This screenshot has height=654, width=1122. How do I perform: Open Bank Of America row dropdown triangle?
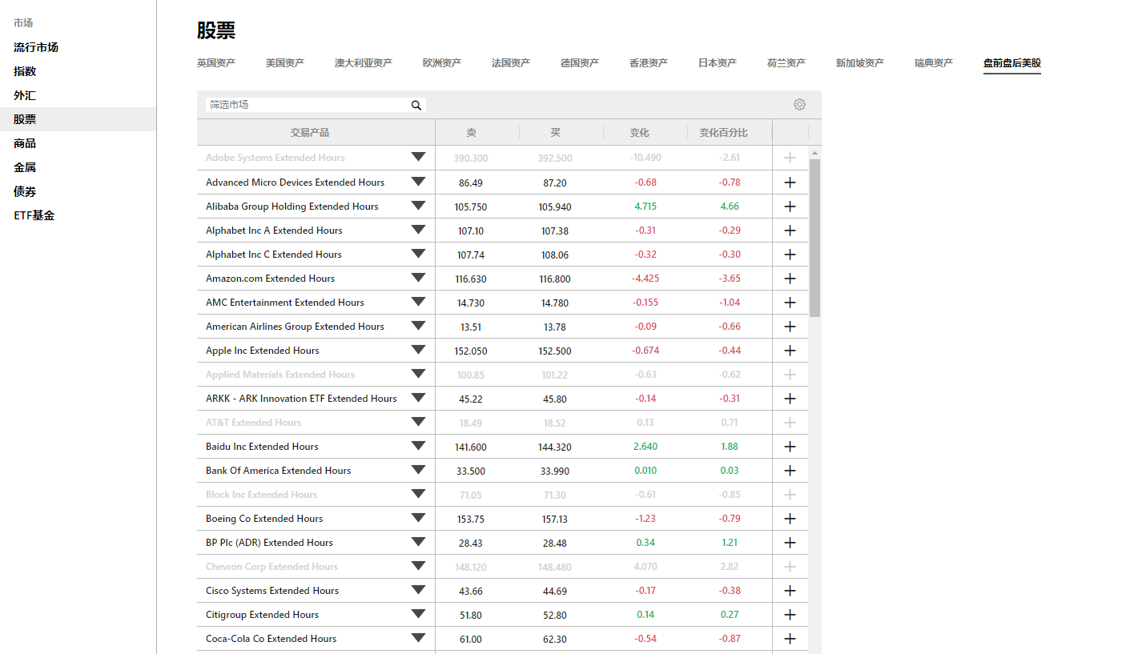pyautogui.click(x=418, y=470)
